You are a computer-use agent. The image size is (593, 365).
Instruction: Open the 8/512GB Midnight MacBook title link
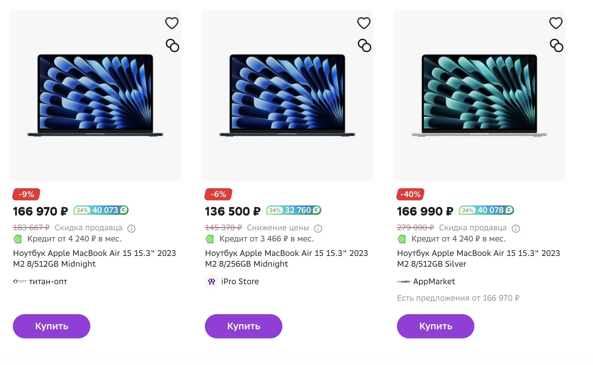94,258
